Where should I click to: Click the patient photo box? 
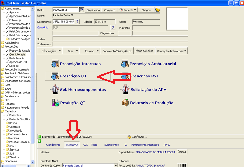click(177, 19)
